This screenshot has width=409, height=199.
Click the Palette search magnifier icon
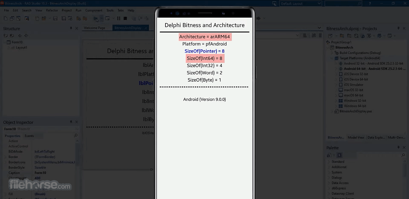point(403,155)
